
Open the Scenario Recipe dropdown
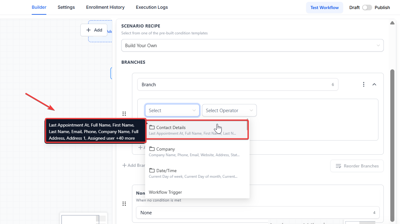252,45
